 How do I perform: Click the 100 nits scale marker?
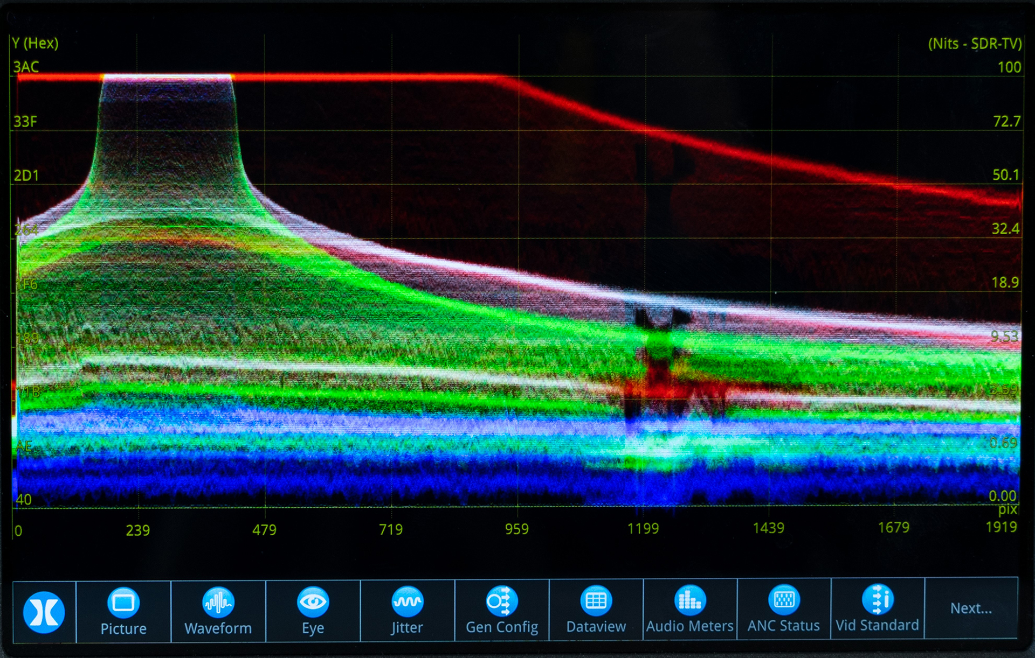(x=1009, y=67)
